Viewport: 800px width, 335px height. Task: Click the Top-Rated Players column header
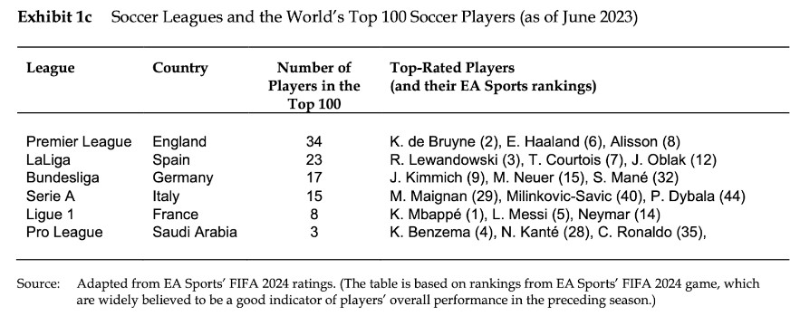(x=493, y=77)
